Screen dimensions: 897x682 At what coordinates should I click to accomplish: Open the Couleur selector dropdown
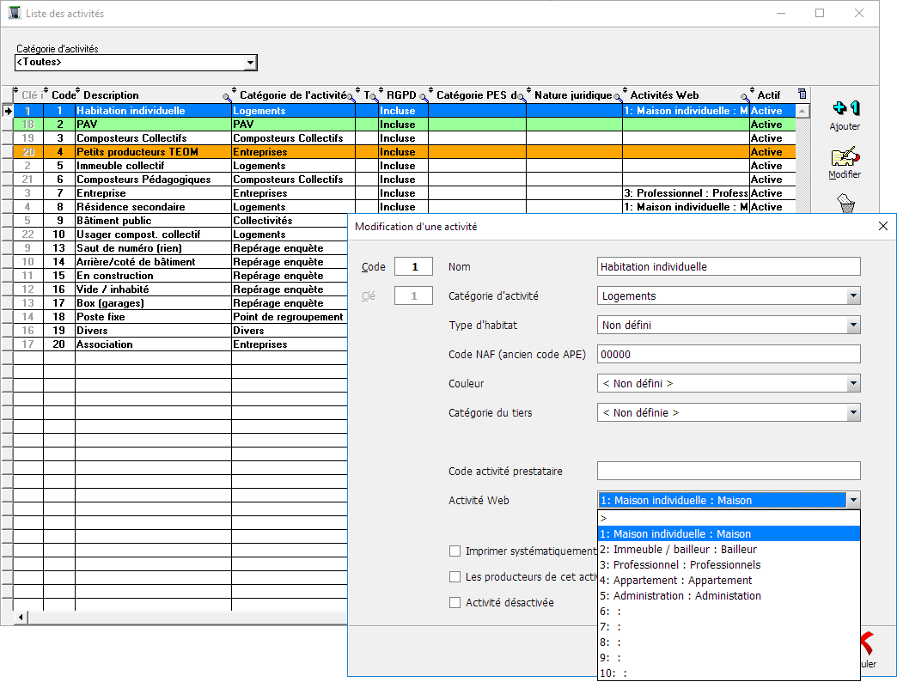pyautogui.click(x=853, y=384)
